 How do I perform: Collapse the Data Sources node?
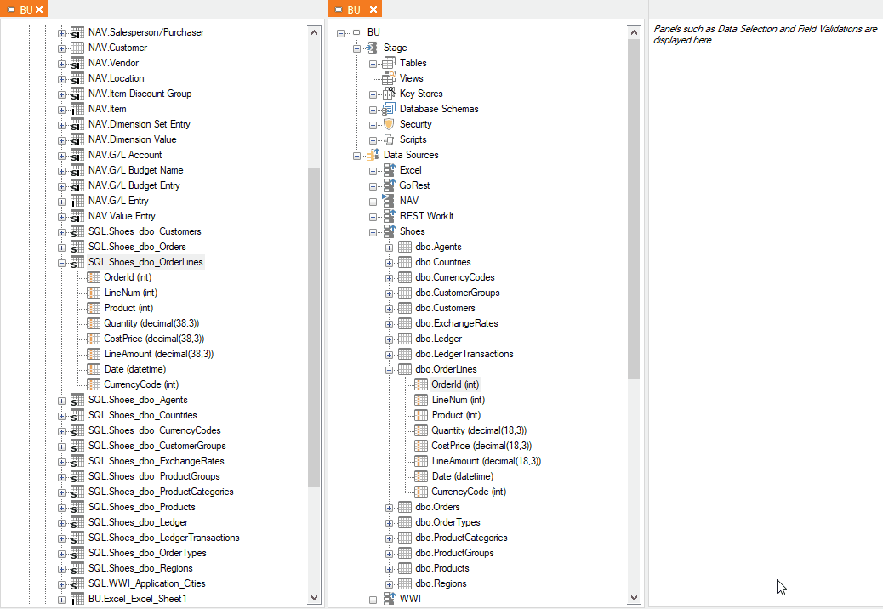pos(356,156)
